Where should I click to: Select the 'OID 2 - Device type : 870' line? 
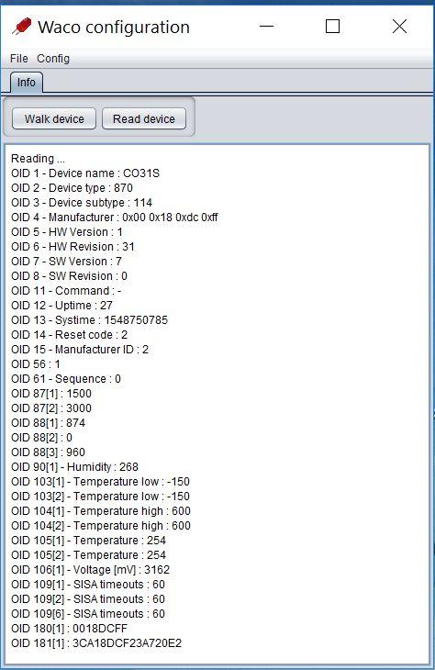point(72,188)
